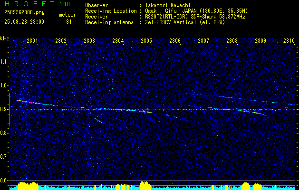Click receiver R820T2(RTL-SDR) SDR-Sharp 53.372MHz text
Screen dimensions: 299x190
tap(195, 17)
